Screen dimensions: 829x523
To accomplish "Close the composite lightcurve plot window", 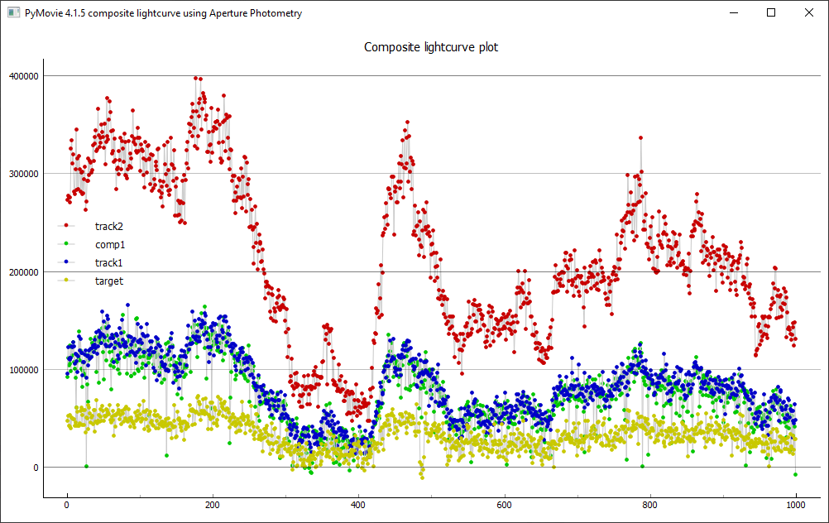I will pos(809,13).
